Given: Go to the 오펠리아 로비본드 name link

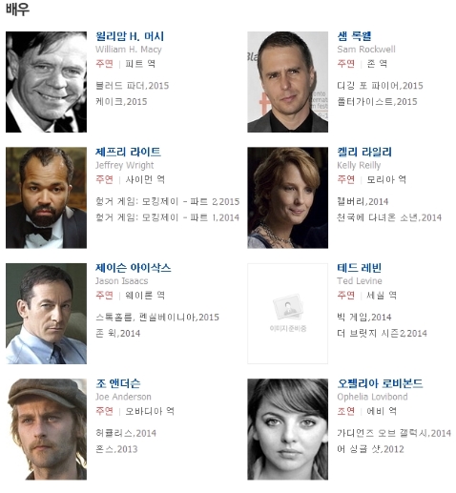Looking at the screenshot, I should point(380,383).
